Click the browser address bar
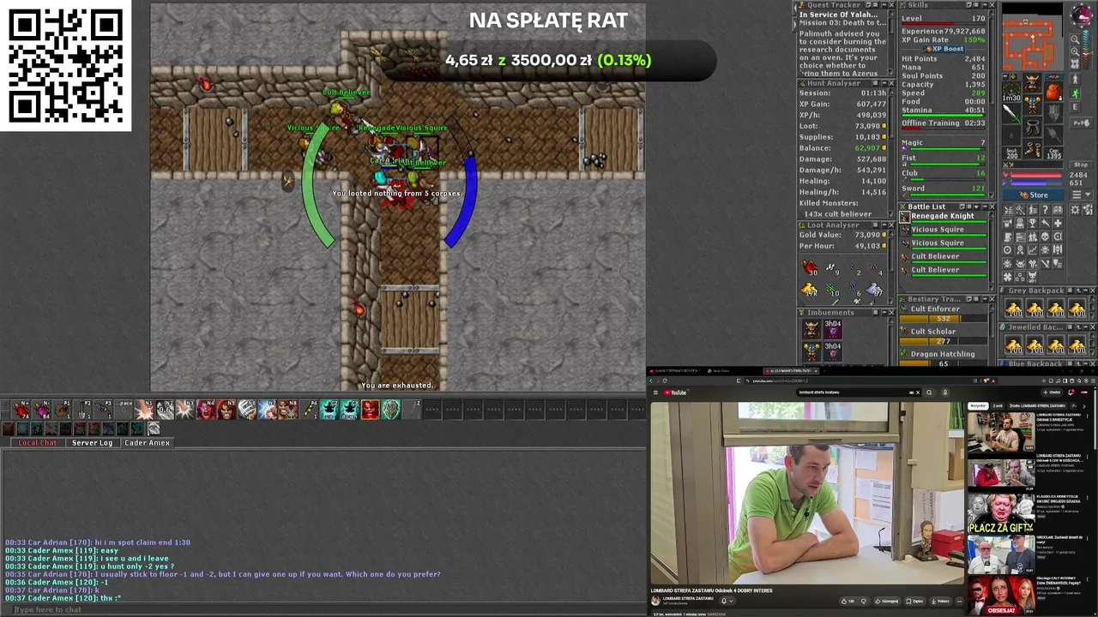The height and width of the screenshot is (617, 1098). pyautogui.click(x=866, y=380)
